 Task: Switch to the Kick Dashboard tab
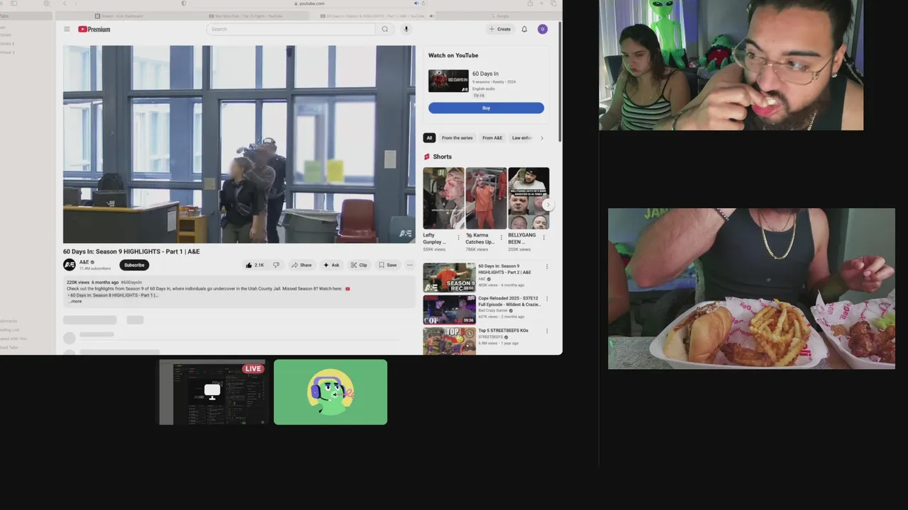(118, 16)
